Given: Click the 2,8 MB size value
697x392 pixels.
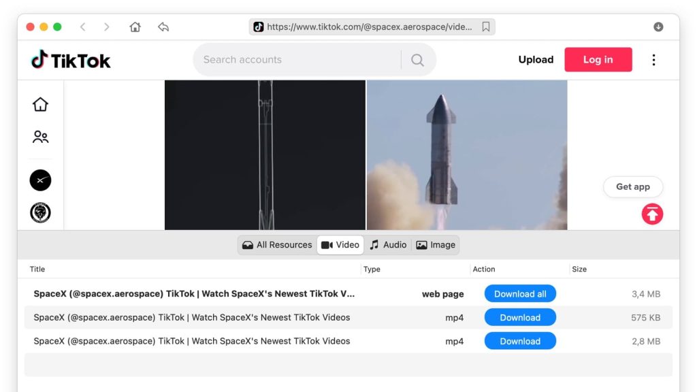Looking at the screenshot, I should click(x=646, y=341).
